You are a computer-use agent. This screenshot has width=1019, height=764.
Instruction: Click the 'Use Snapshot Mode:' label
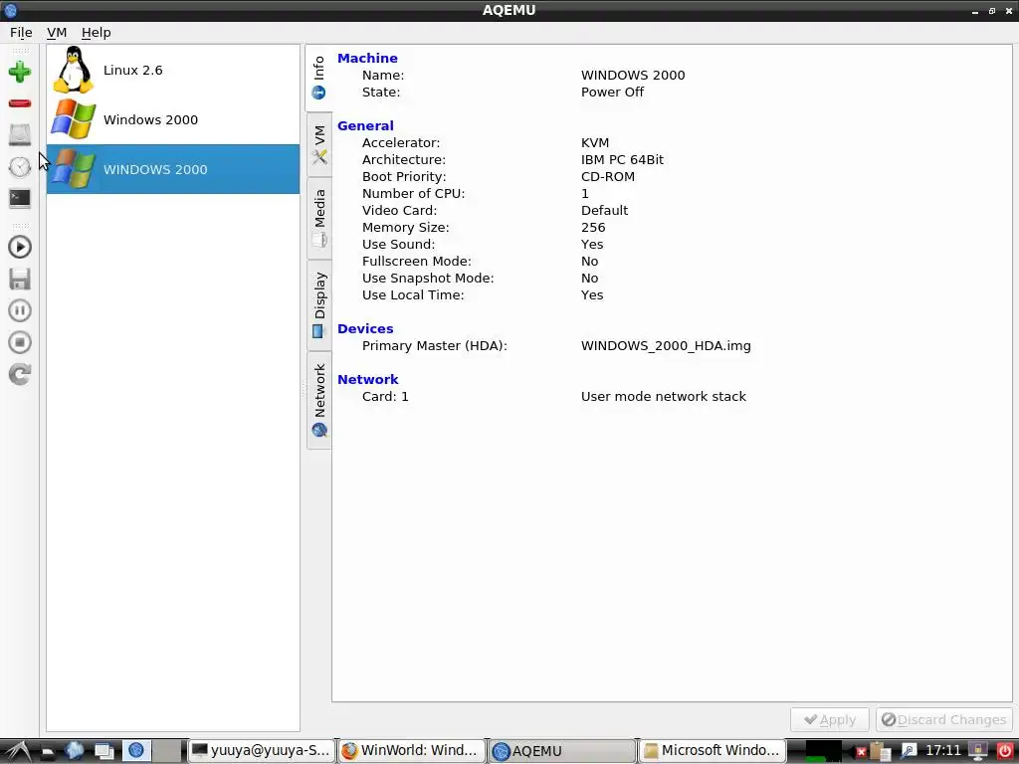click(x=428, y=279)
